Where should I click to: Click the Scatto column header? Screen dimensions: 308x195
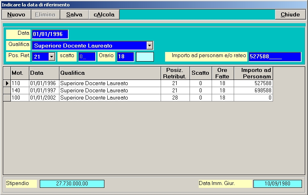point(201,73)
